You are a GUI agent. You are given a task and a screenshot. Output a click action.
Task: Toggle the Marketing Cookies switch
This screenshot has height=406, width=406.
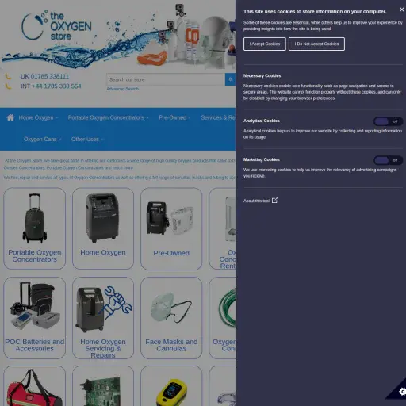pos(388,160)
